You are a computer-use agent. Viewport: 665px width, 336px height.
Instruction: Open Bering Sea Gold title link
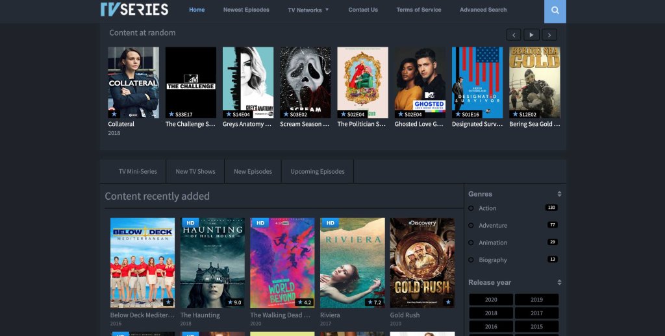534,124
